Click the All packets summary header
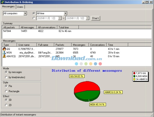This screenshot has width=154, height=117. [11, 27]
